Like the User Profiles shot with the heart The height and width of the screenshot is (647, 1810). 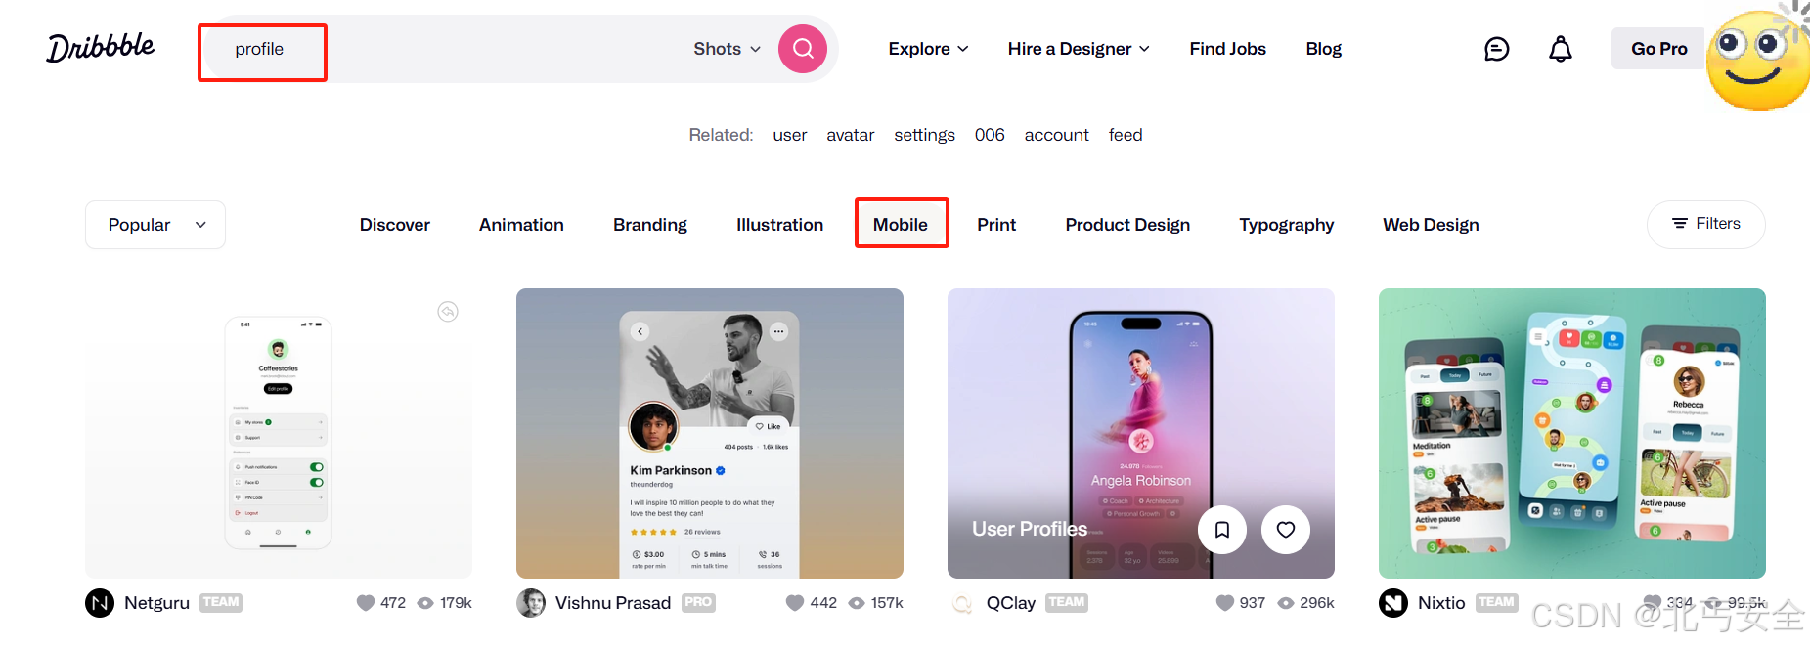tap(1286, 530)
